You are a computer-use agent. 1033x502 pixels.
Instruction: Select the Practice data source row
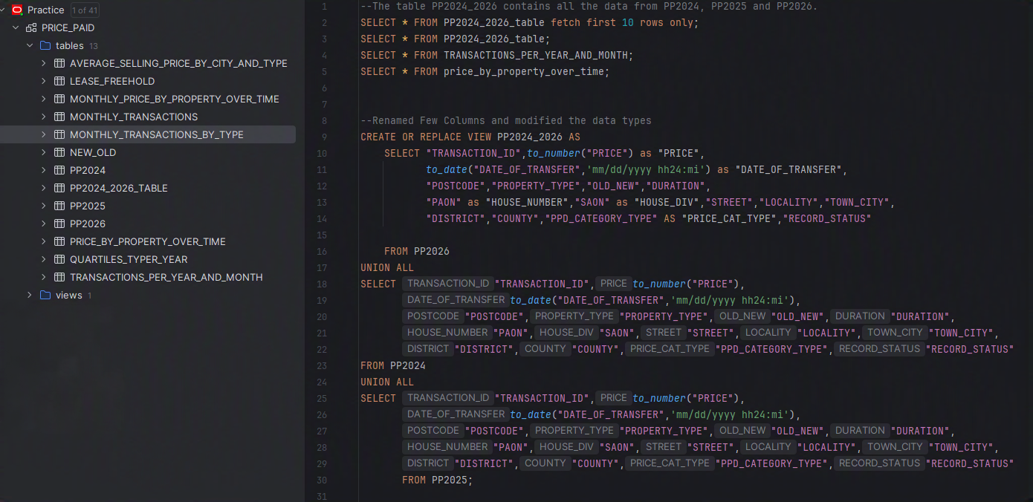pos(148,10)
